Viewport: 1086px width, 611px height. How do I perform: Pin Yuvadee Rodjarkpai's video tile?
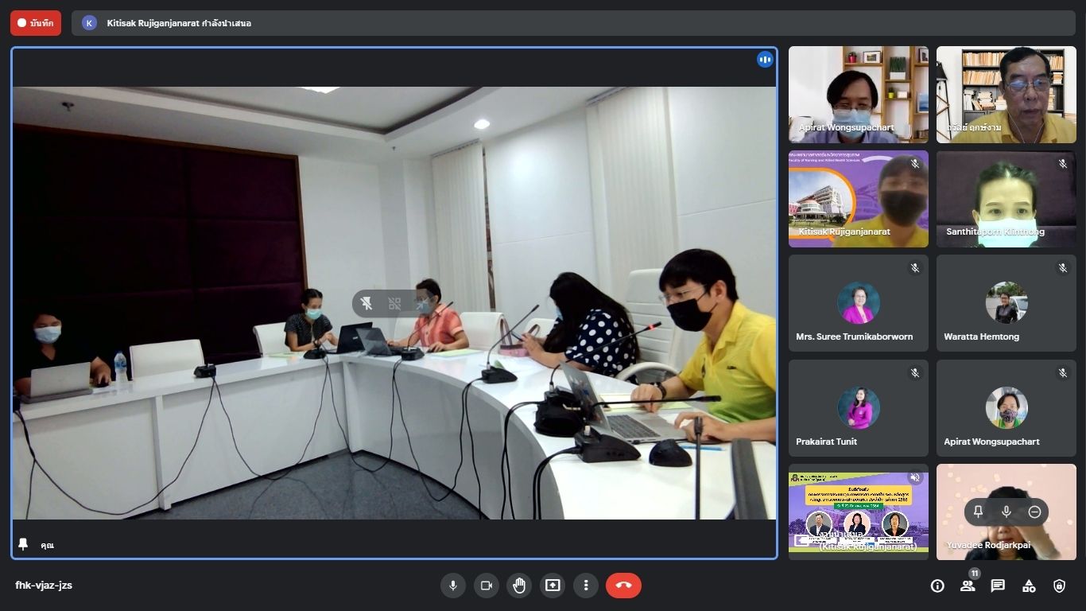pyautogui.click(x=978, y=512)
